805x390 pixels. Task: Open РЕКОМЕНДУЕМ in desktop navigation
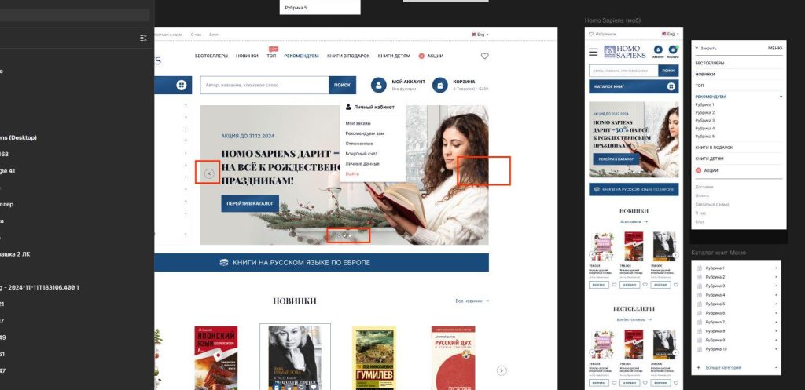click(301, 56)
